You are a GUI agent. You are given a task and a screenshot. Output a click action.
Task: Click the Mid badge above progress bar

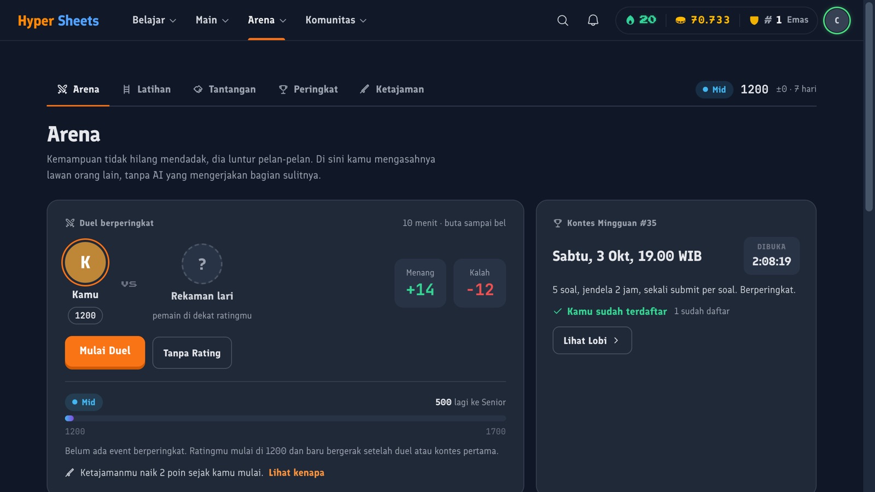84,402
